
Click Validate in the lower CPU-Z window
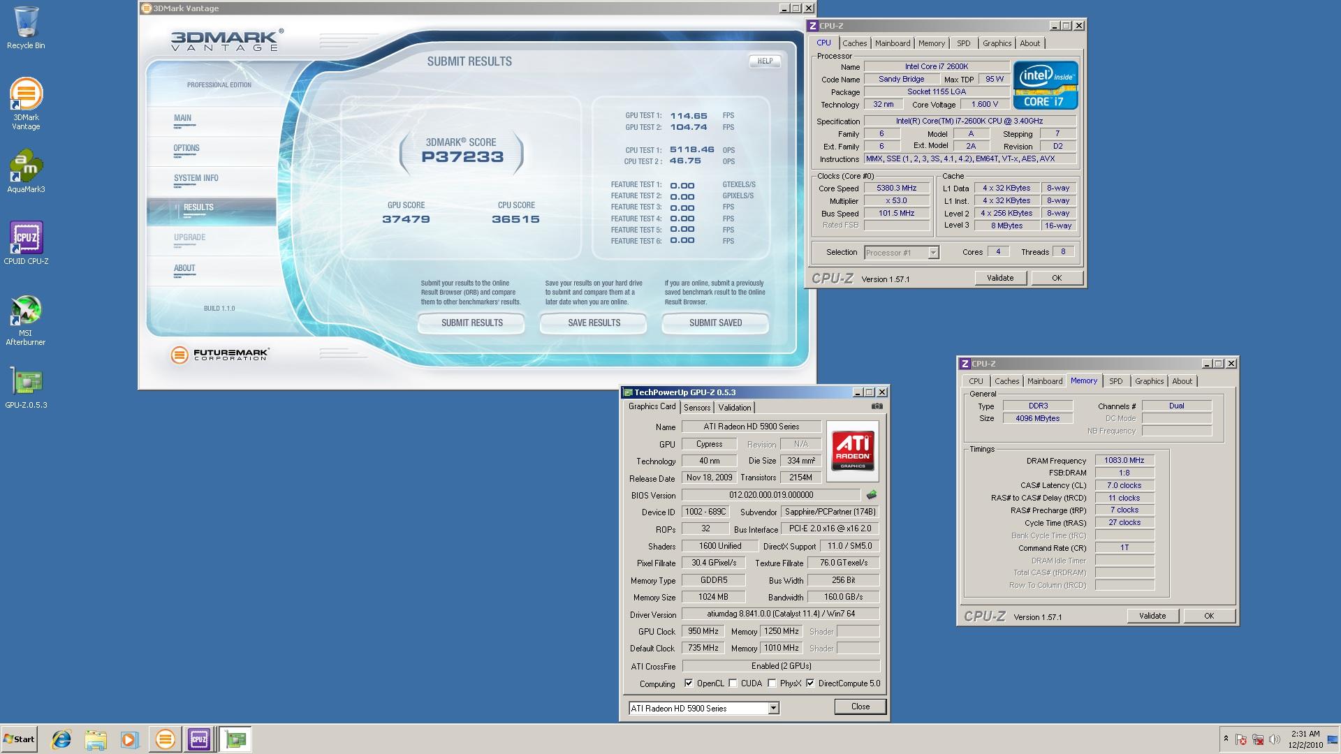pos(1152,616)
